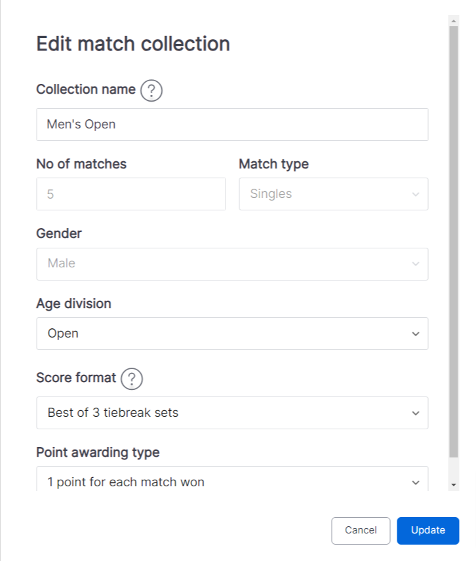Click the Score format help icon
476x561 pixels.
coord(131,379)
